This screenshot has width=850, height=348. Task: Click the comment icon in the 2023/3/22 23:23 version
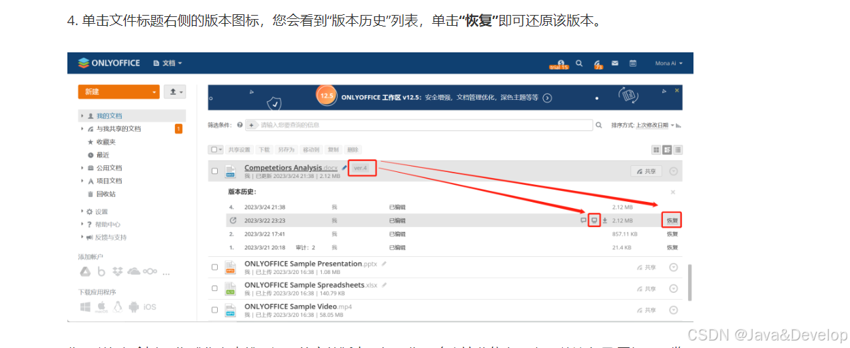(583, 220)
